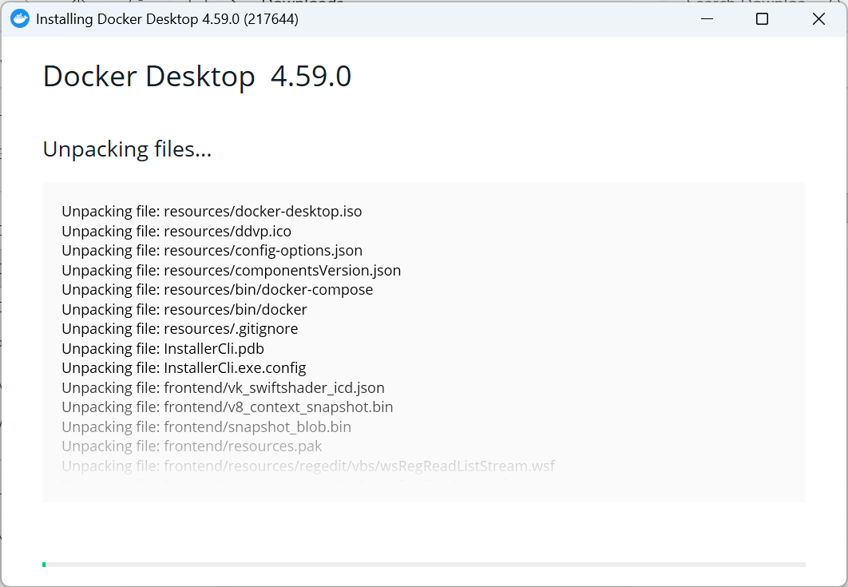Click the snapshot_blob.bin unpacking line

pyautogui.click(x=206, y=426)
